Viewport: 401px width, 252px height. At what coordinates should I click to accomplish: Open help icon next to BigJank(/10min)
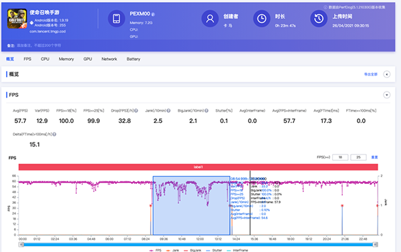tap(207, 110)
